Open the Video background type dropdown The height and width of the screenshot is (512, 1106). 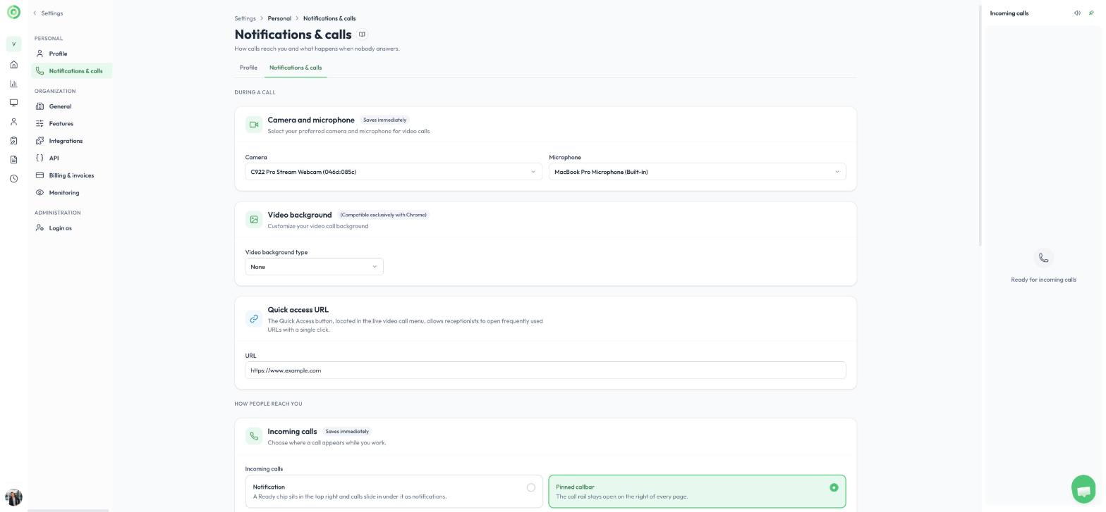(x=314, y=267)
